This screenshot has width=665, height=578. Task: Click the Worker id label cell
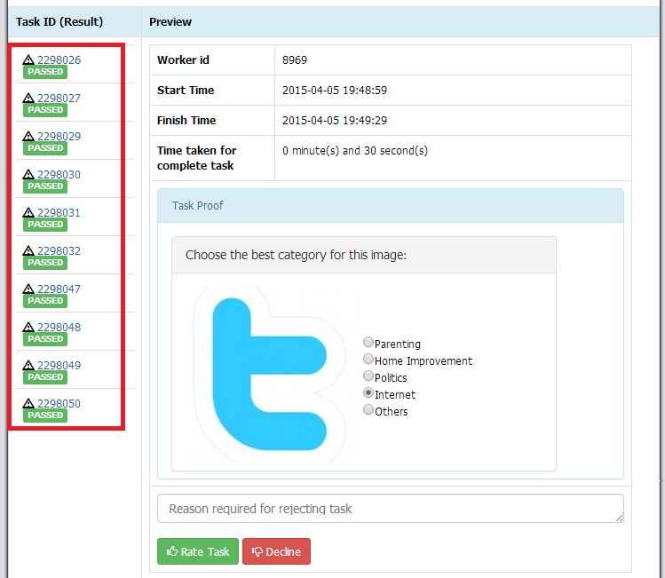coord(212,60)
